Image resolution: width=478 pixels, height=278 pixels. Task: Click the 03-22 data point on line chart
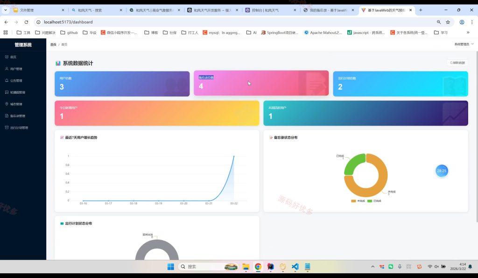234,156
